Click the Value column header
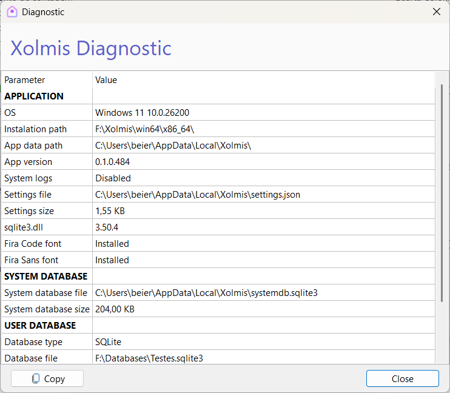 264,80
